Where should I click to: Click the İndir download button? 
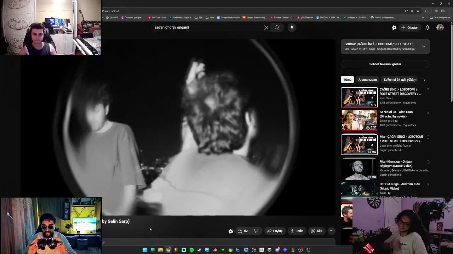click(297, 231)
